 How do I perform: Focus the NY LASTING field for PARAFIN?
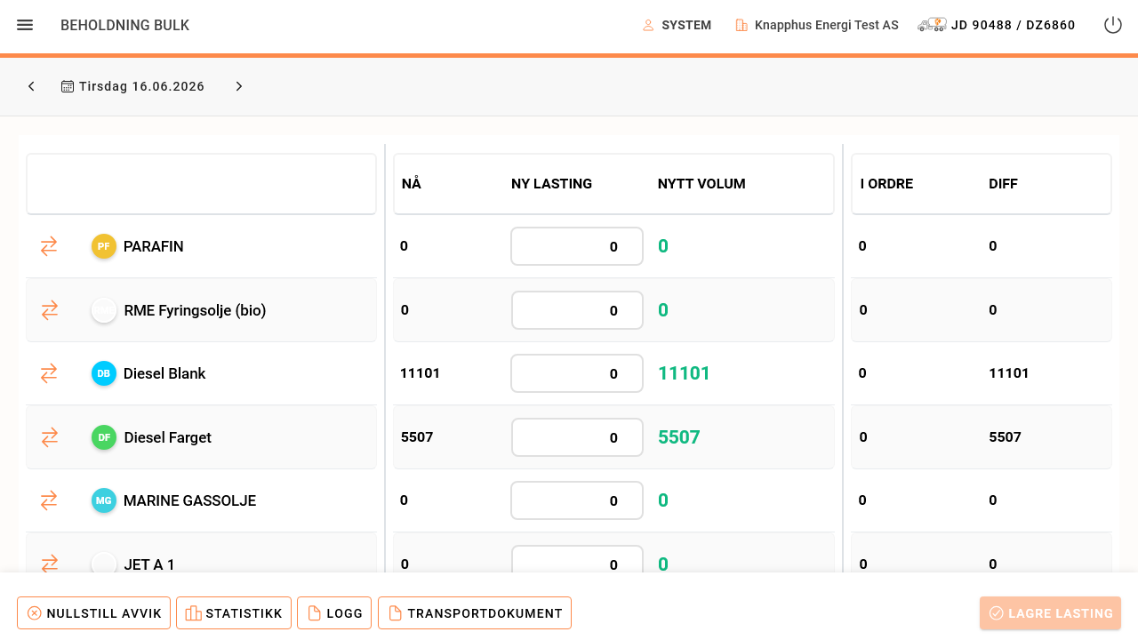point(577,246)
